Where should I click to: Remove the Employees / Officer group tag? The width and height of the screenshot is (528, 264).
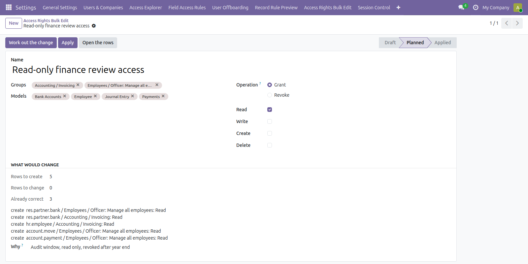(x=157, y=85)
